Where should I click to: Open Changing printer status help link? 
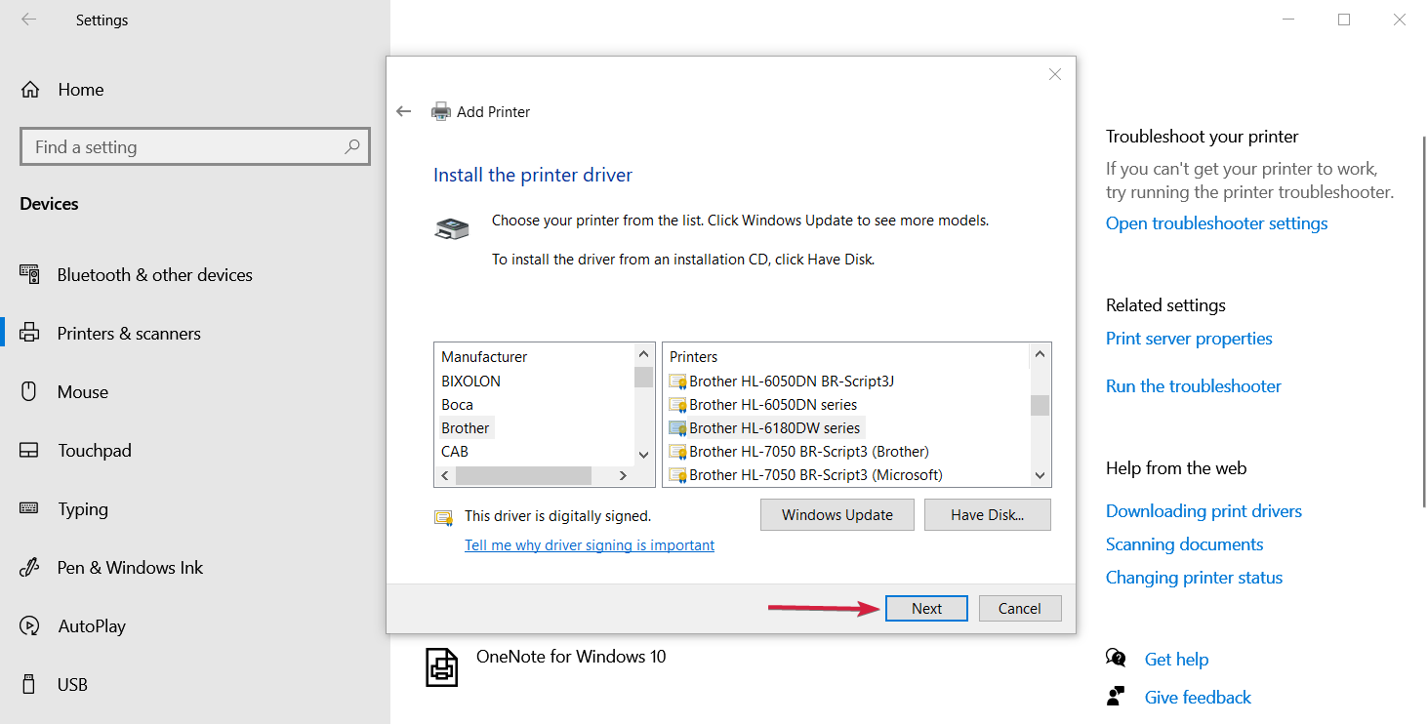pos(1195,578)
